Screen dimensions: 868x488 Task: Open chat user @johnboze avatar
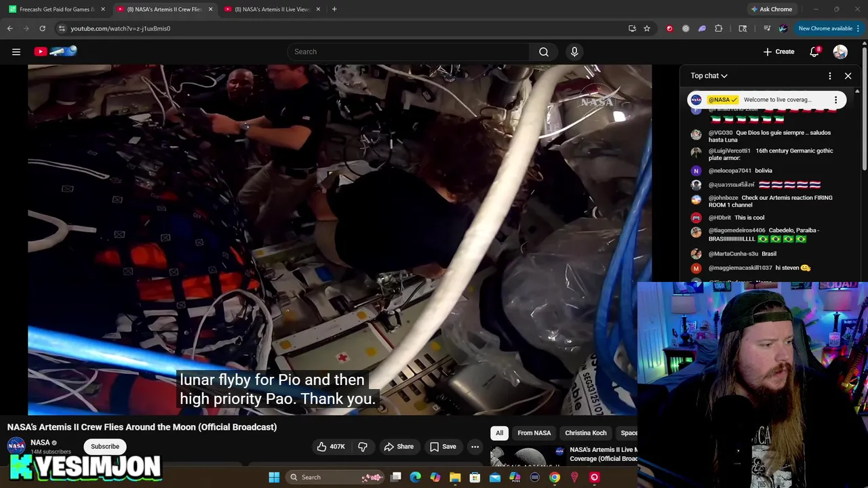[696, 199]
